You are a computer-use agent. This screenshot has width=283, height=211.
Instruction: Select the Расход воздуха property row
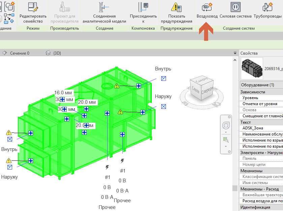coord(261,201)
